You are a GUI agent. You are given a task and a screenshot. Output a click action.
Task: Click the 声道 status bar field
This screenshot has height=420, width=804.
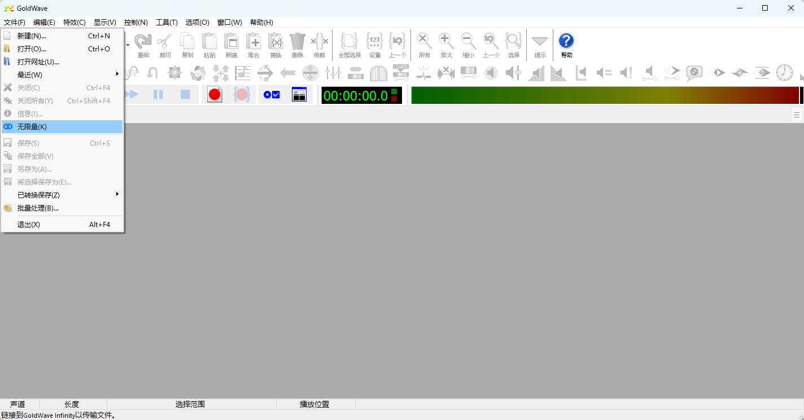click(x=19, y=404)
